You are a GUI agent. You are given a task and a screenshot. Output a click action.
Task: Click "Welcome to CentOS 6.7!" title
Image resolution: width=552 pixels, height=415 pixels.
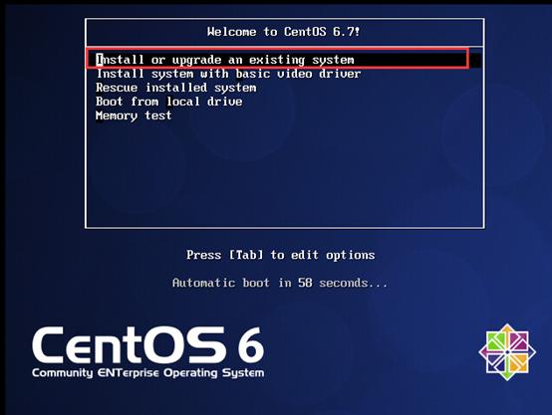tap(284, 32)
